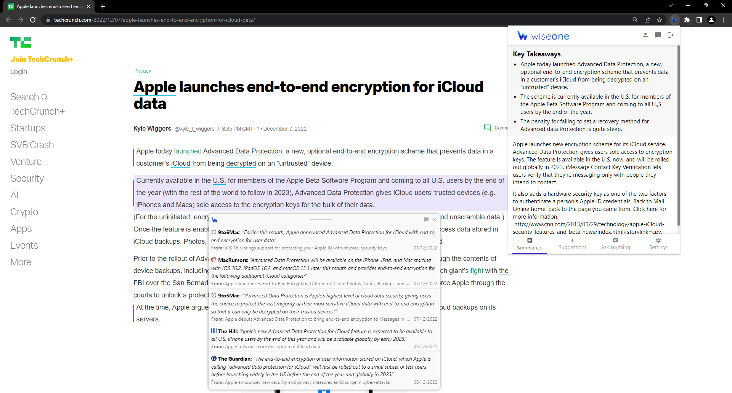The image size is (732, 393).
Task: Click the zoom magnifier icon in address bar
Action: pyautogui.click(x=635, y=20)
